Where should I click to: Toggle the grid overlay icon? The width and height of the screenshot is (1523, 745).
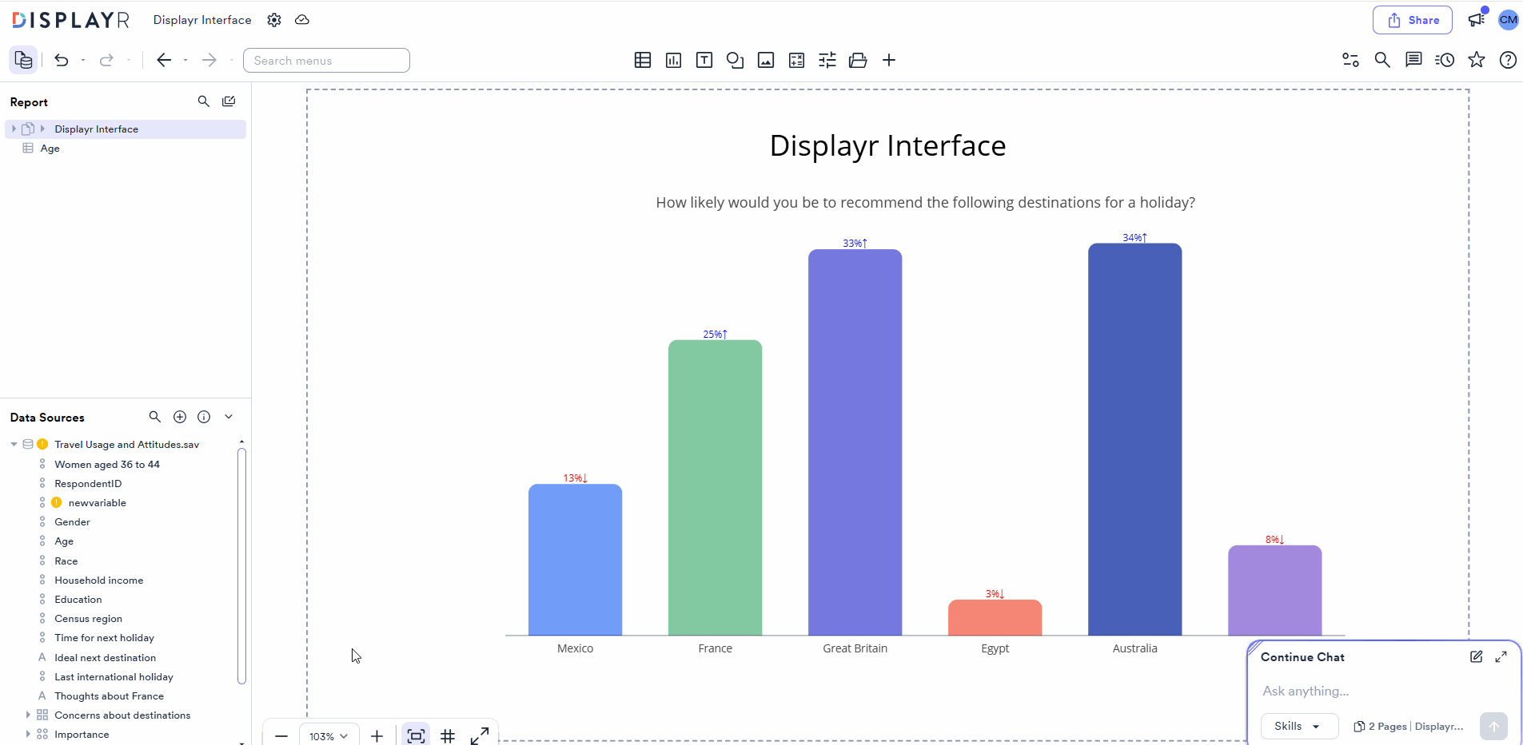click(x=448, y=736)
